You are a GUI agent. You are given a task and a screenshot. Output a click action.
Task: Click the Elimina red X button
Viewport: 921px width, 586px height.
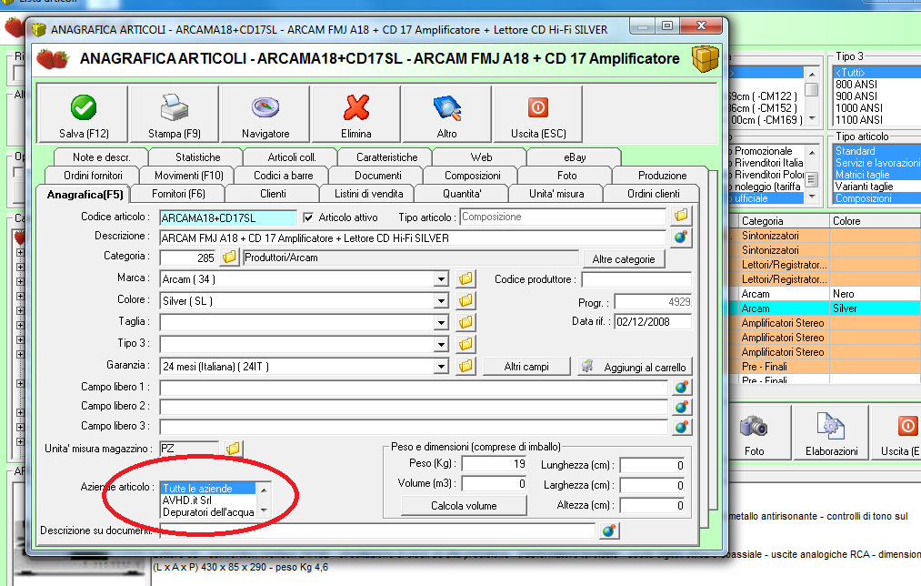coord(356,114)
